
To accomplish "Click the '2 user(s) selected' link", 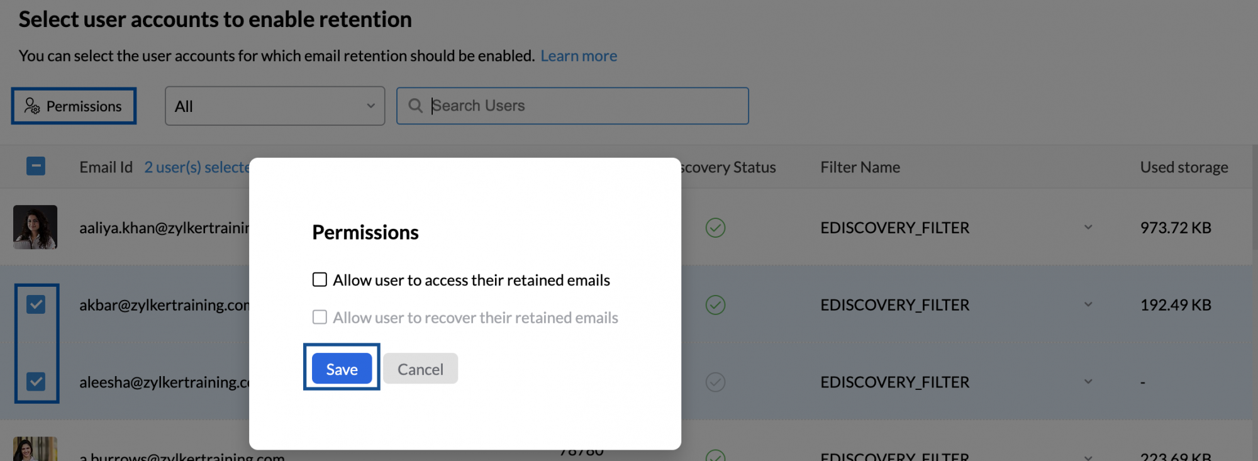I will [195, 167].
